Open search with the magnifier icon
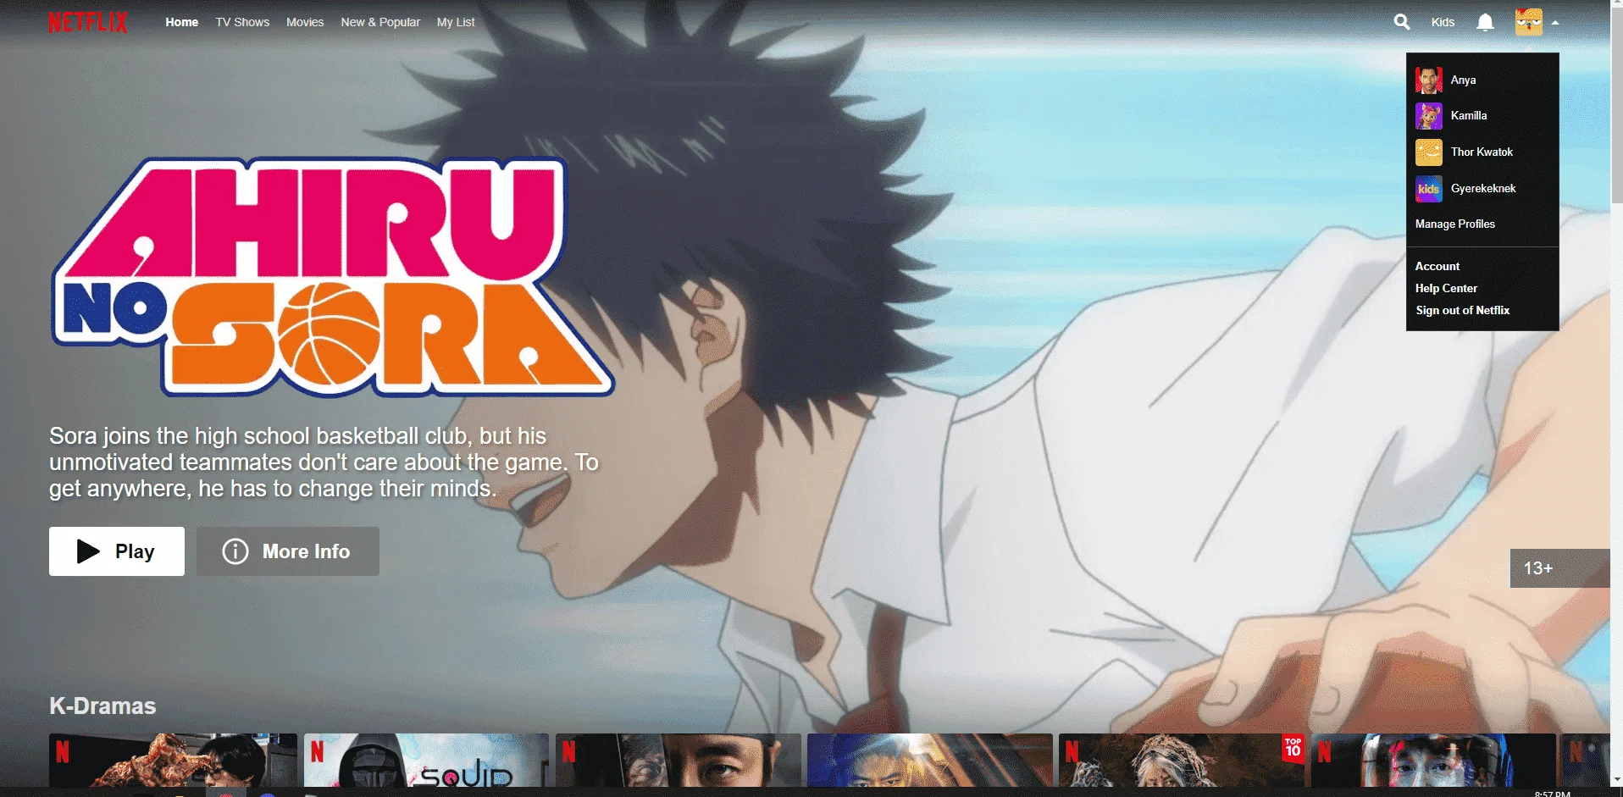The image size is (1623, 797). tap(1402, 22)
